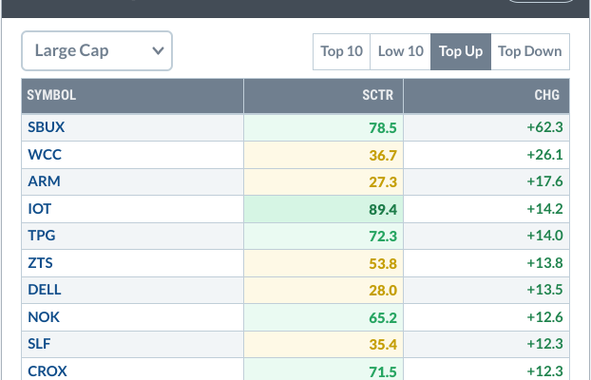Select the Top Up tab
Viewport: 591px width, 380px height.
[461, 51]
